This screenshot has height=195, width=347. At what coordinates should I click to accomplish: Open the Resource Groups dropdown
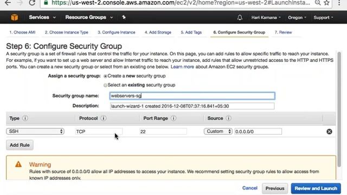[89, 17]
